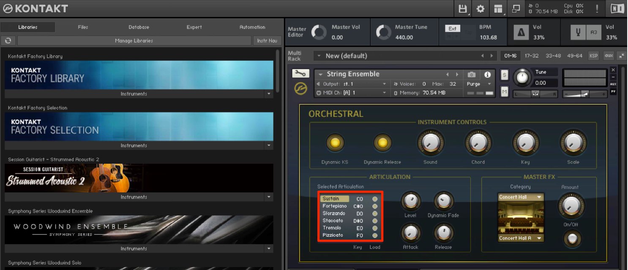Open Kontakt options via the gear icon
This screenshot has width=628, height=270.
coord(481,8)
